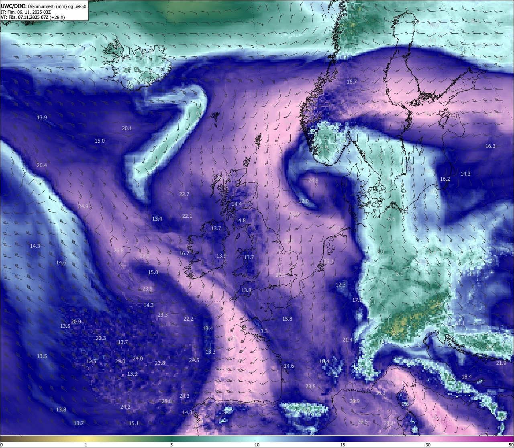514x448 pixels.
Task: Click the map value 16.3
Action: tap(490, 146)
